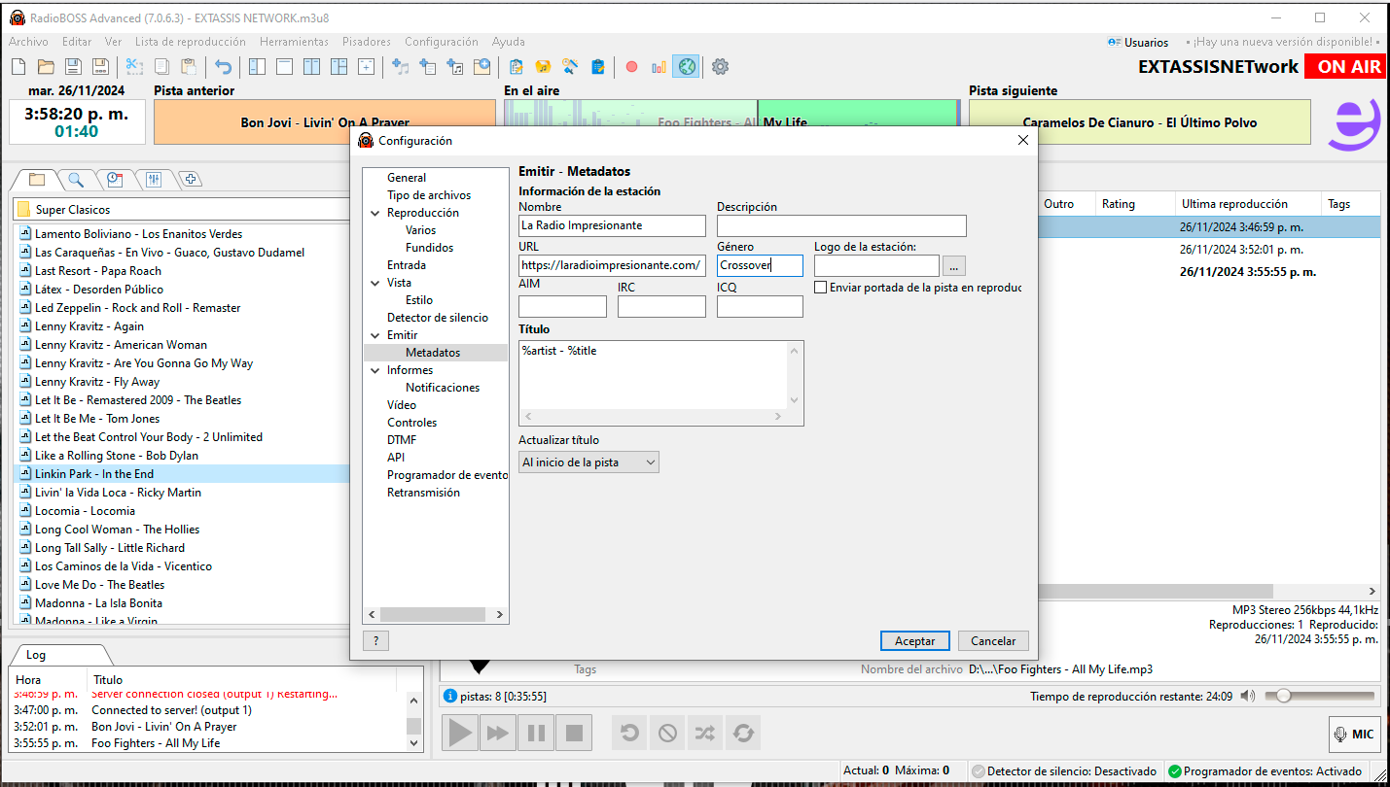
Task: Enable Enviar portada de la pista checkbox
Action: [x=821, y=286]
